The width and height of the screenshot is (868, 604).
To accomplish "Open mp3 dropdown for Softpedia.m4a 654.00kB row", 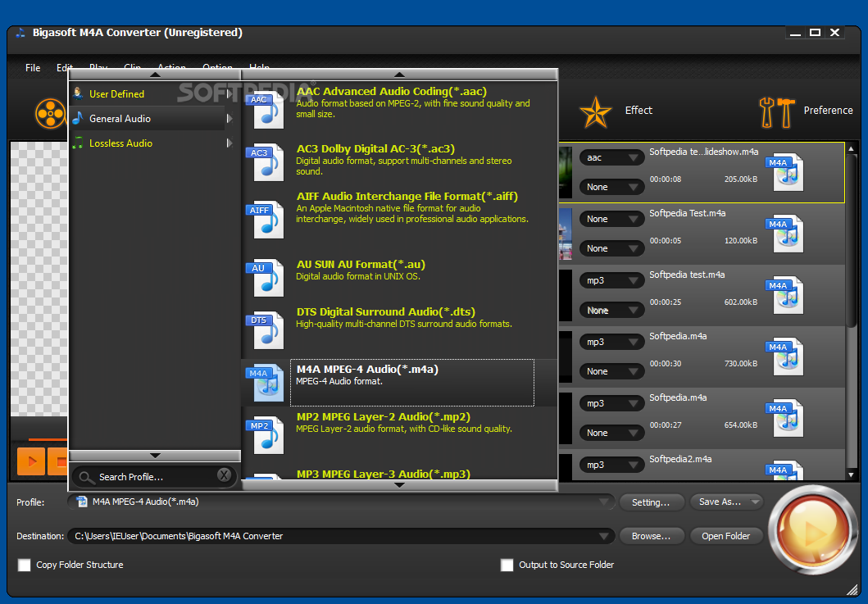I will point(611,403).
